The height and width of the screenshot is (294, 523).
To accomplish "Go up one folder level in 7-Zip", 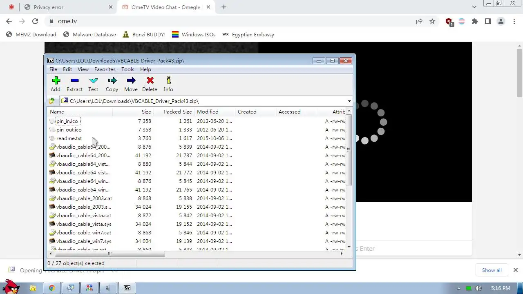I will coord(51,101).
